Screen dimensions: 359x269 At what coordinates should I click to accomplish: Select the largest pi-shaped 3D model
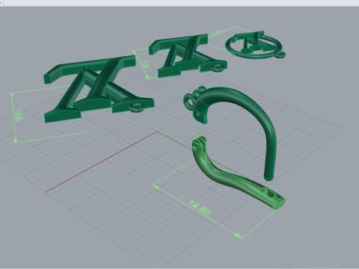pyautogui.click(x=99, y=89)
